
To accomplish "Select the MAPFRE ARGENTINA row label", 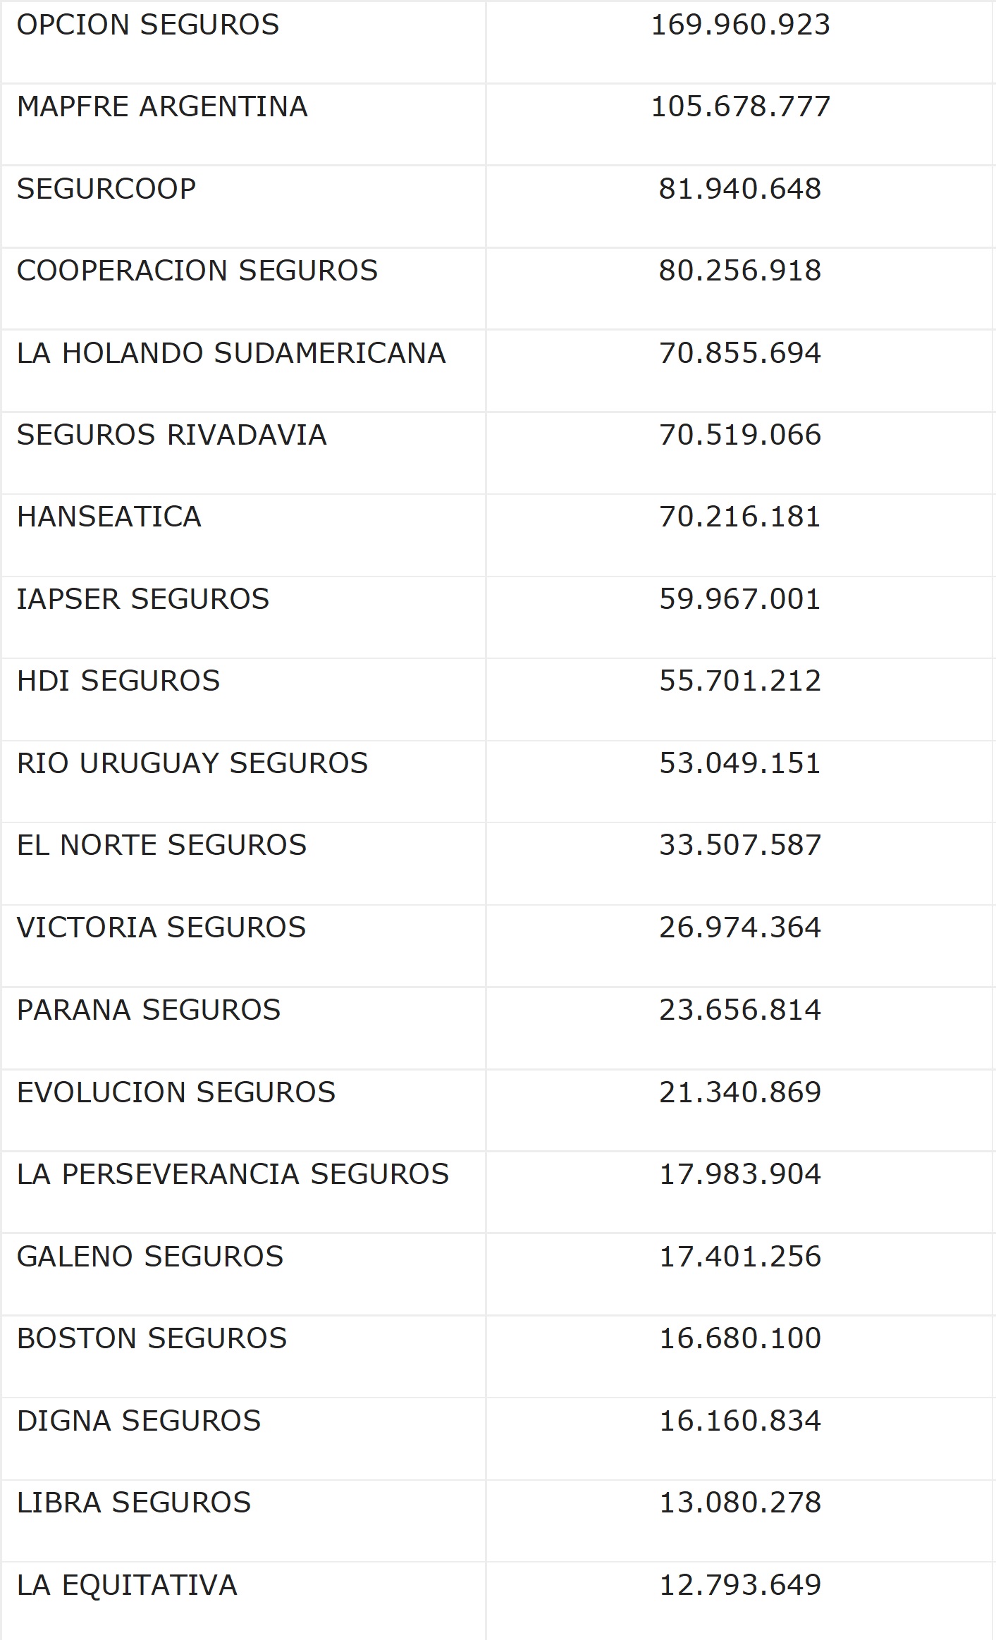I will pyautogui.click(x=162, y=107).
